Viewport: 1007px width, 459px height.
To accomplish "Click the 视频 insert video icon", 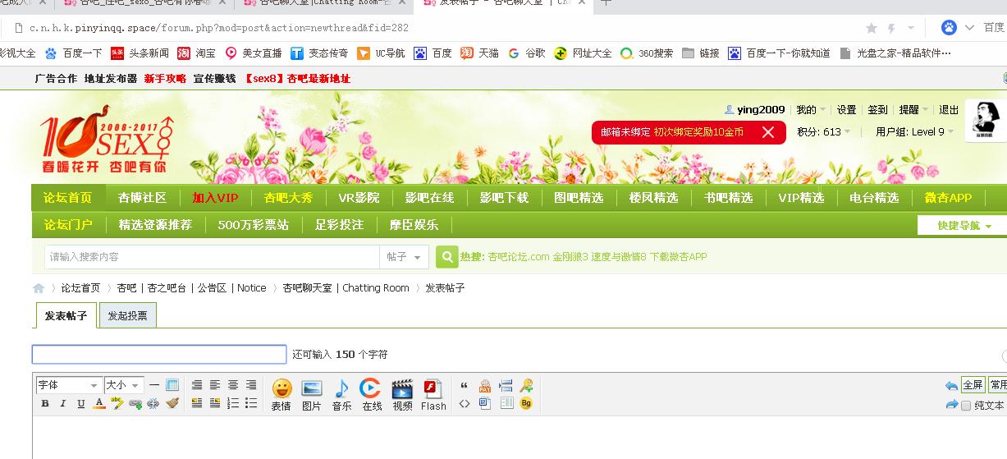I will tap(402, 395).
